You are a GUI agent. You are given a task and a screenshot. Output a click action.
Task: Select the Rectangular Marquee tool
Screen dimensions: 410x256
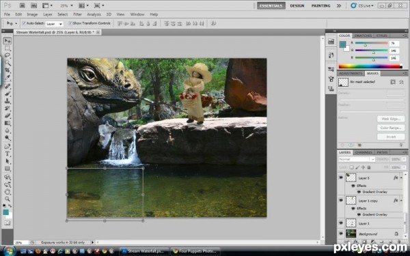[8, 48]
